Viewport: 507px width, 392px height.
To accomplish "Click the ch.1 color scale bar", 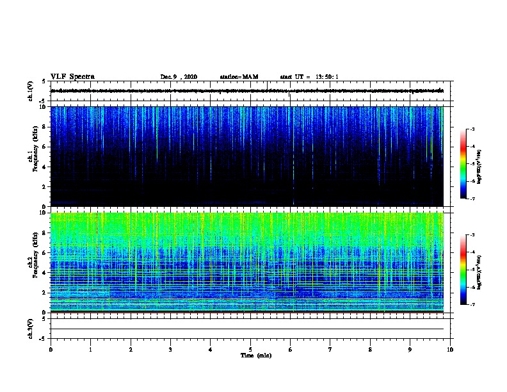I will pyautogui.click(x=463, y=164).
